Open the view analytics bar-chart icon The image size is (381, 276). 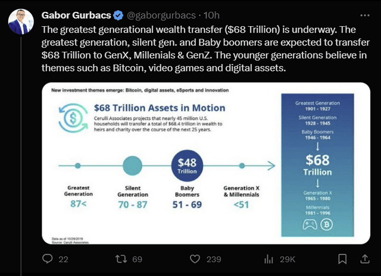268,259
